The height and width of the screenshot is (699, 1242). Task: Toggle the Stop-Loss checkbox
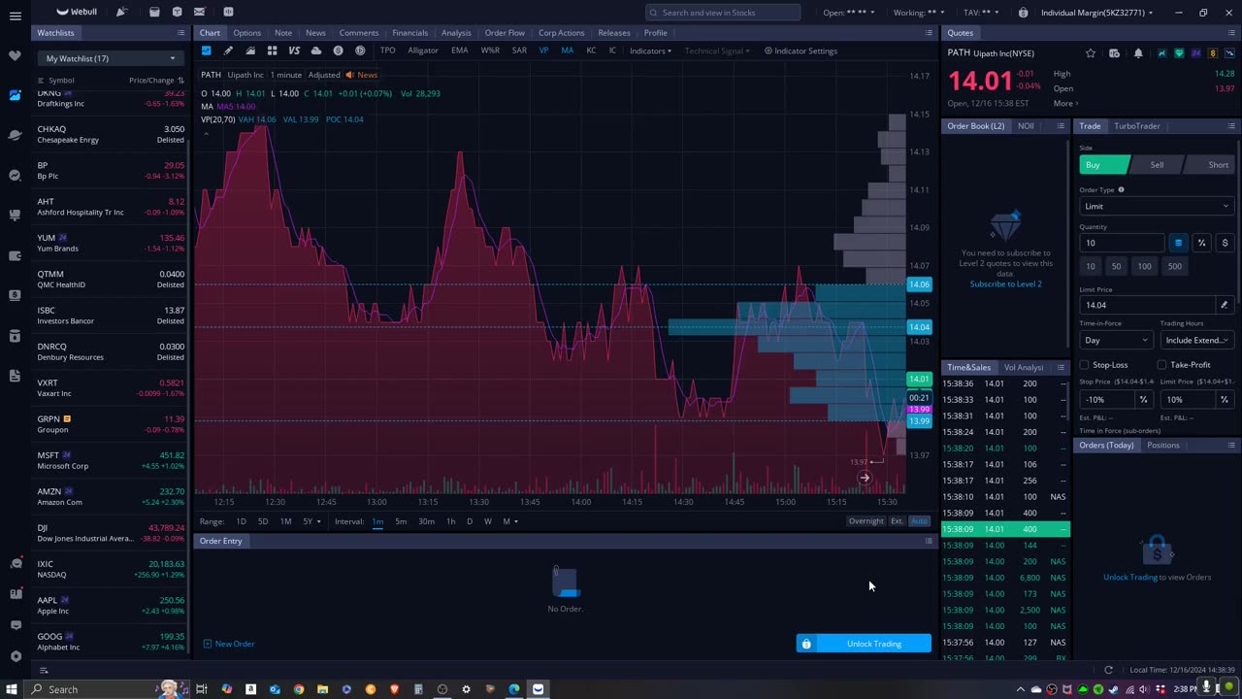click(1084, 365)
